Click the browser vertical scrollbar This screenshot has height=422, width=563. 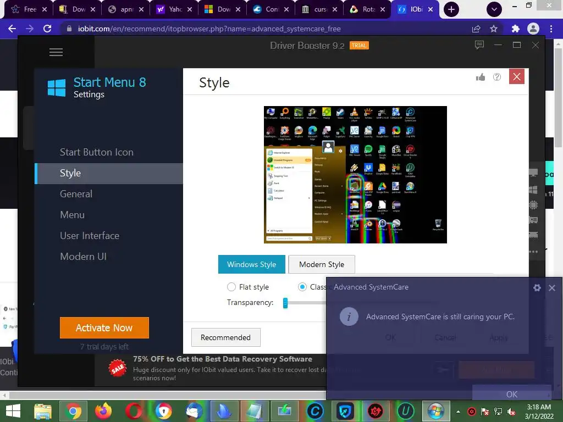pyautogui.click(x=559, y=97)
